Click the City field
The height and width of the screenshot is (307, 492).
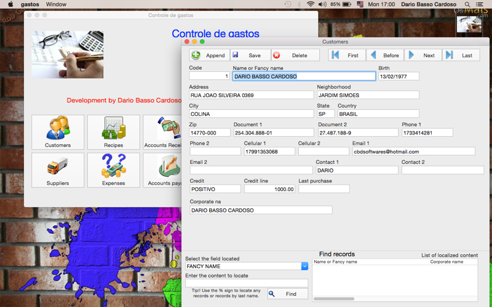[252, 114]
